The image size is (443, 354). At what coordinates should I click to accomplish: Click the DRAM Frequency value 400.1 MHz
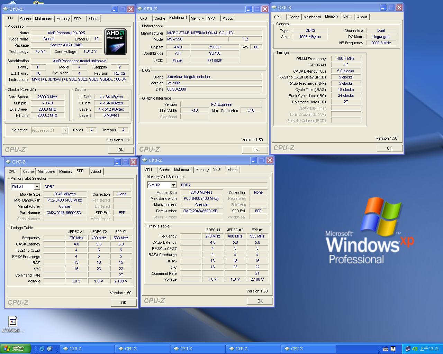346,58
